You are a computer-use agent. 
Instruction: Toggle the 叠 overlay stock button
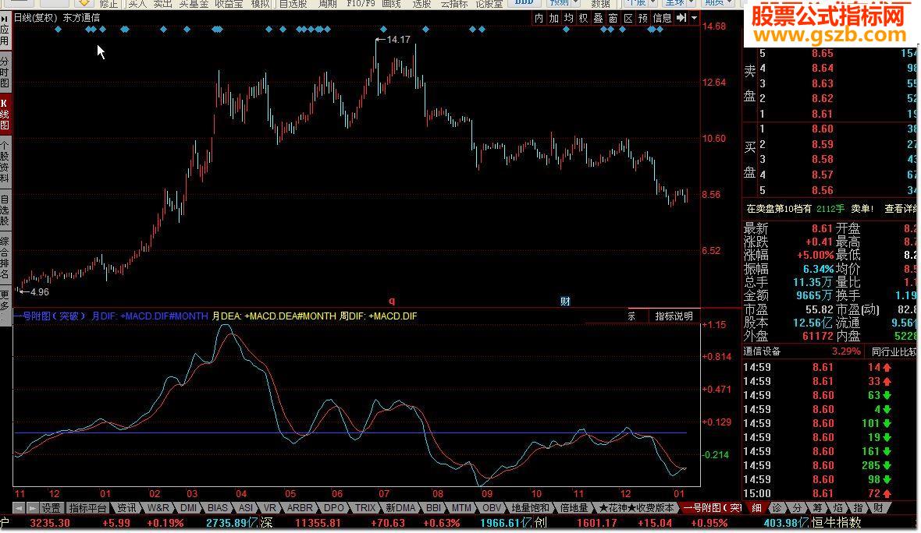click(x=599, y=18)
